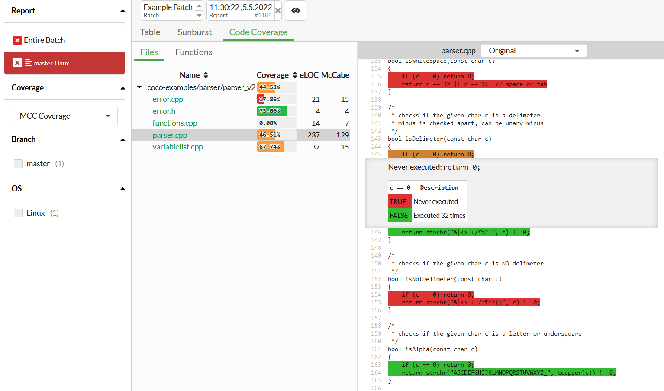664x391 pixels.
Task: Clear report with X beside #1184
Action: (x=278, y=11)
